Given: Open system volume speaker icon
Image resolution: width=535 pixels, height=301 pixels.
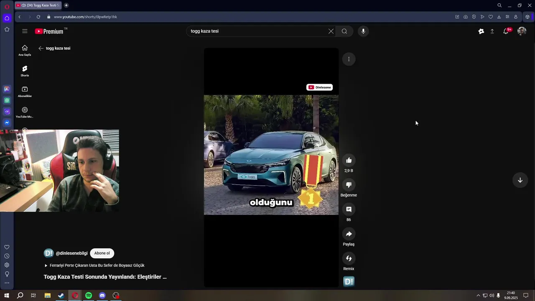Looking at the screenshot, I should [492, 296].
